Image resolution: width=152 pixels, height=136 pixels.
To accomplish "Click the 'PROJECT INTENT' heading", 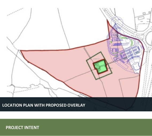I will [x=22, y=127].
